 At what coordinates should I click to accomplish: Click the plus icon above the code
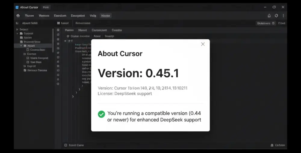click(65, 41)
